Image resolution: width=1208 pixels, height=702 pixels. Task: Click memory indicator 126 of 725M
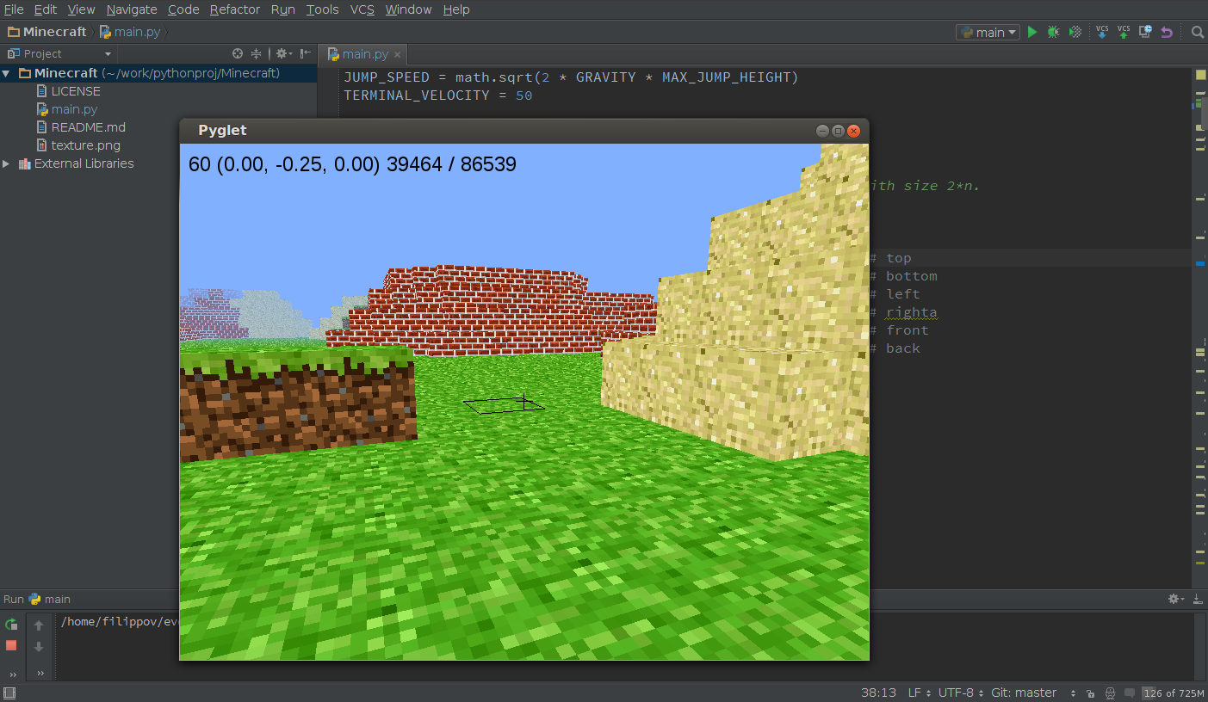[1174, 693]
